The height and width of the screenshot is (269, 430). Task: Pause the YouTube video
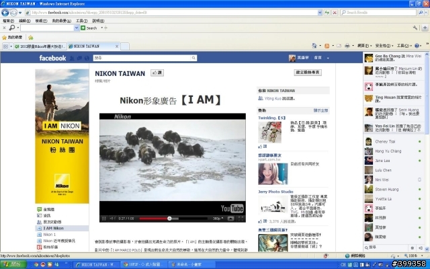pyautogui.click(x=104, y=219)
